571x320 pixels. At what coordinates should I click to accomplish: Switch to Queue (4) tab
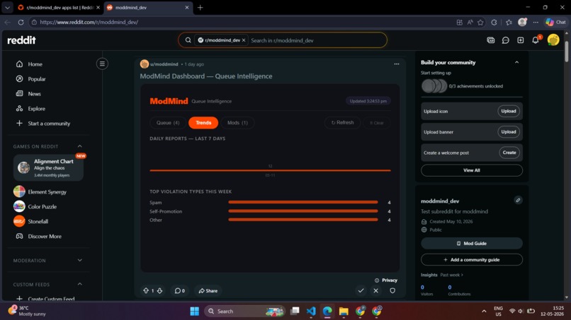click(x=168, y=123)
